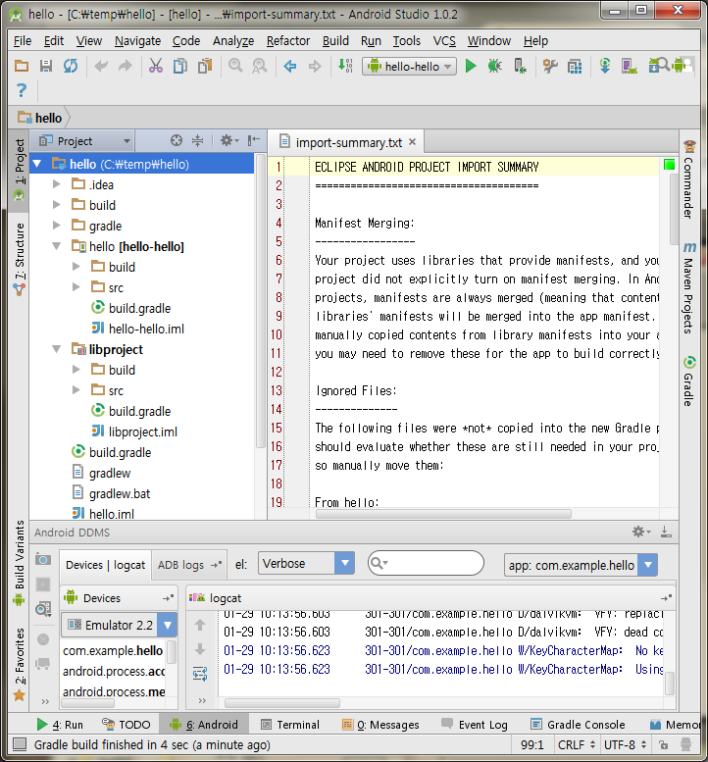Open the TODO tool window
This screenshot has width=708, height=762.
(x=126, y=725)
